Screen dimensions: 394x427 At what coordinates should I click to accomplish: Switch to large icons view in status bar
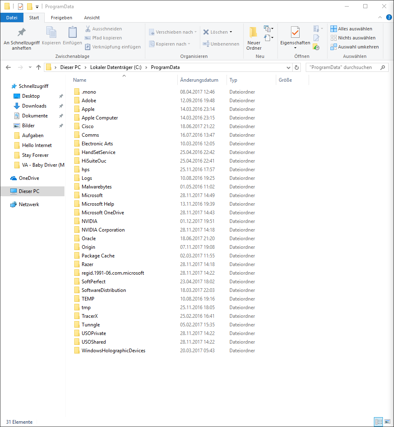(x=387, y=422)
